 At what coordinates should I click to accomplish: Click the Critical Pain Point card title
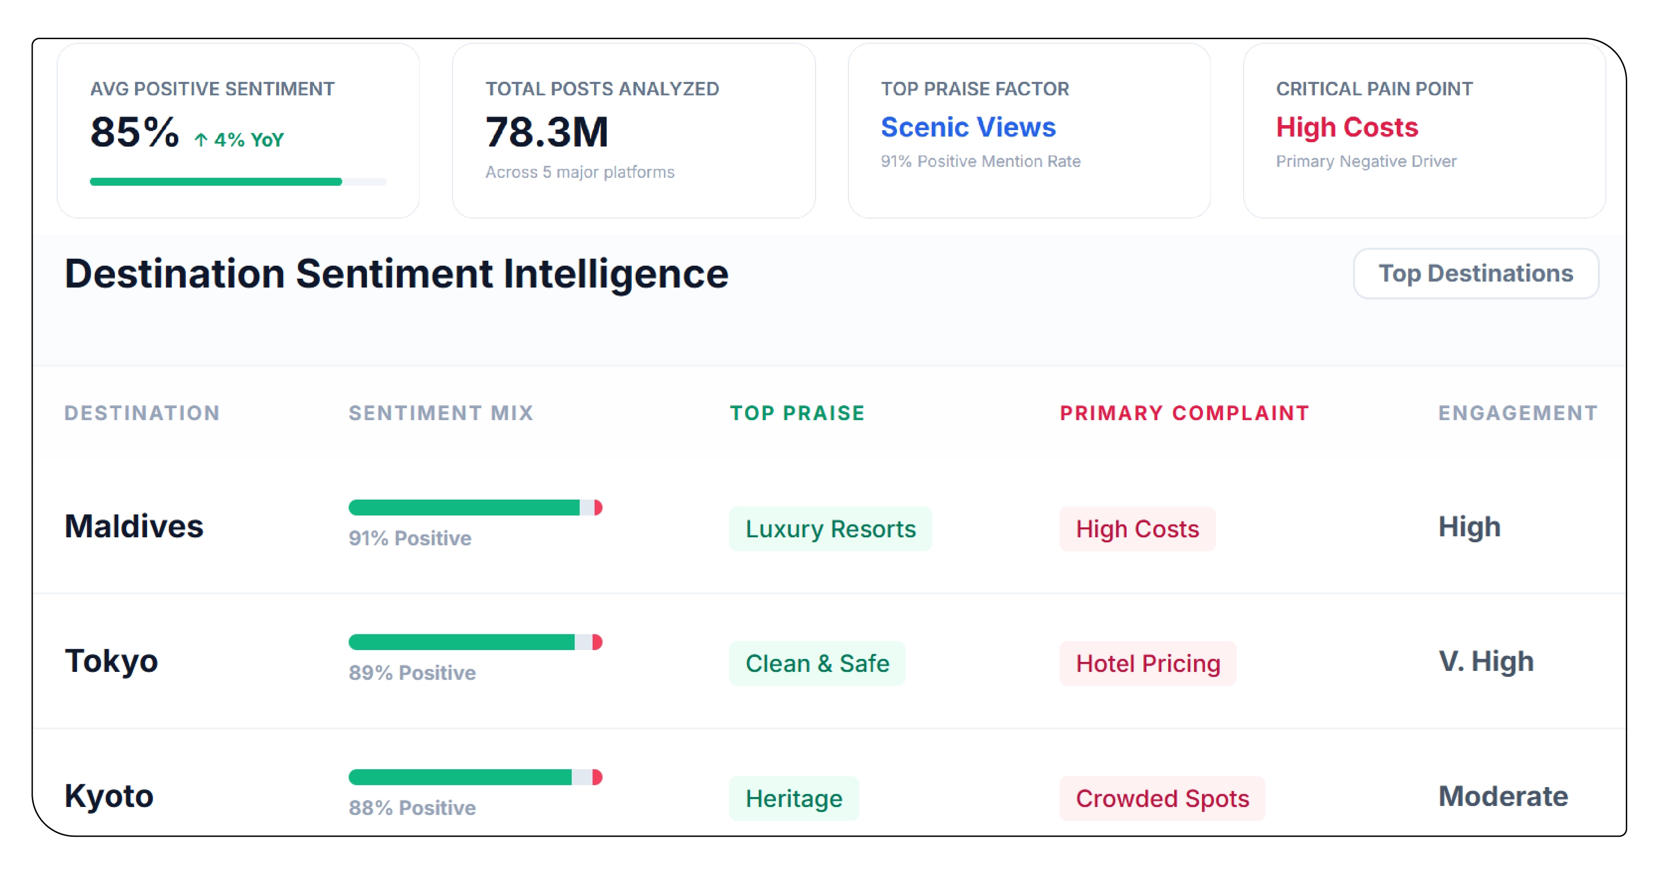tap(1374, 89)
